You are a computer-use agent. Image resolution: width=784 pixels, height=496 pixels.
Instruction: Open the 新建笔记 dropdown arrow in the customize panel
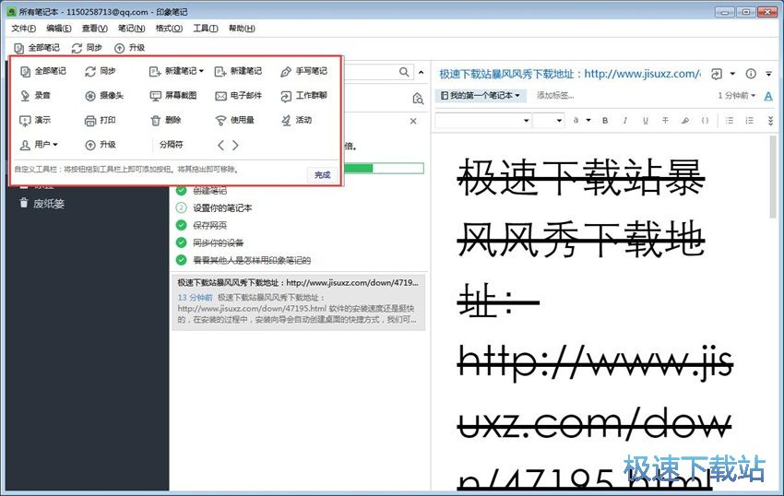(201, 71)
